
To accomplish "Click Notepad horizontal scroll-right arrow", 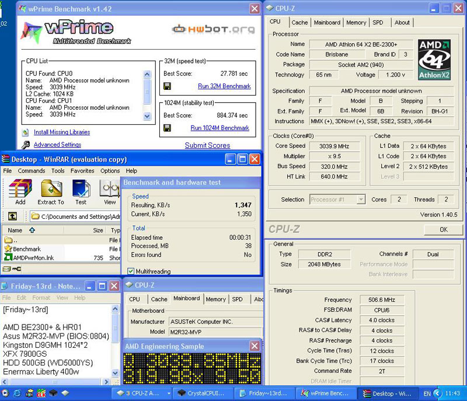I will click(x=106, y=382).
